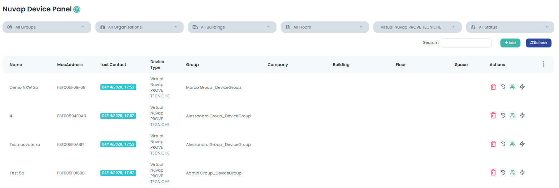
Task: Click the help icon beside Nuvap Device Panel
Action: [x=77, y=10]
